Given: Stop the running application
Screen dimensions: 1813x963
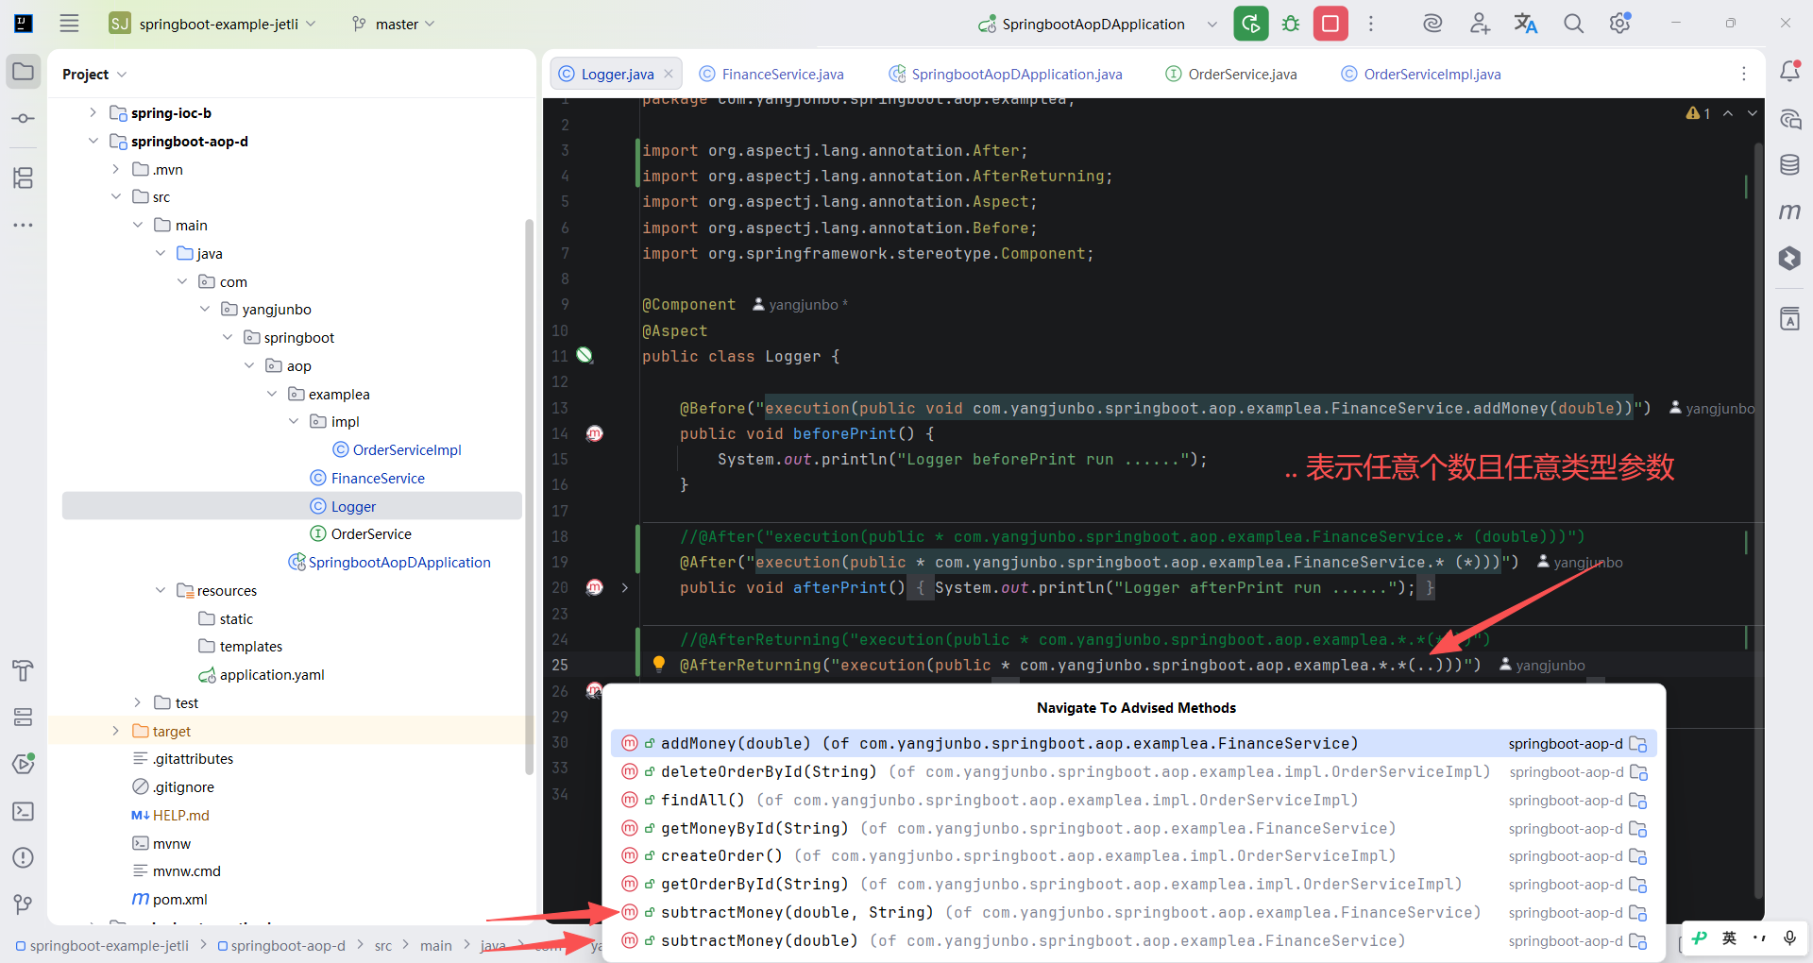Looking at the screenshot, I should (x=1330, y=24).
